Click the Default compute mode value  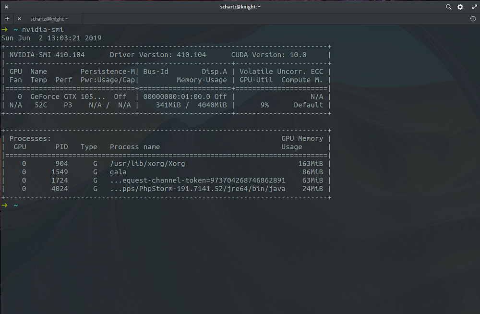308,105
